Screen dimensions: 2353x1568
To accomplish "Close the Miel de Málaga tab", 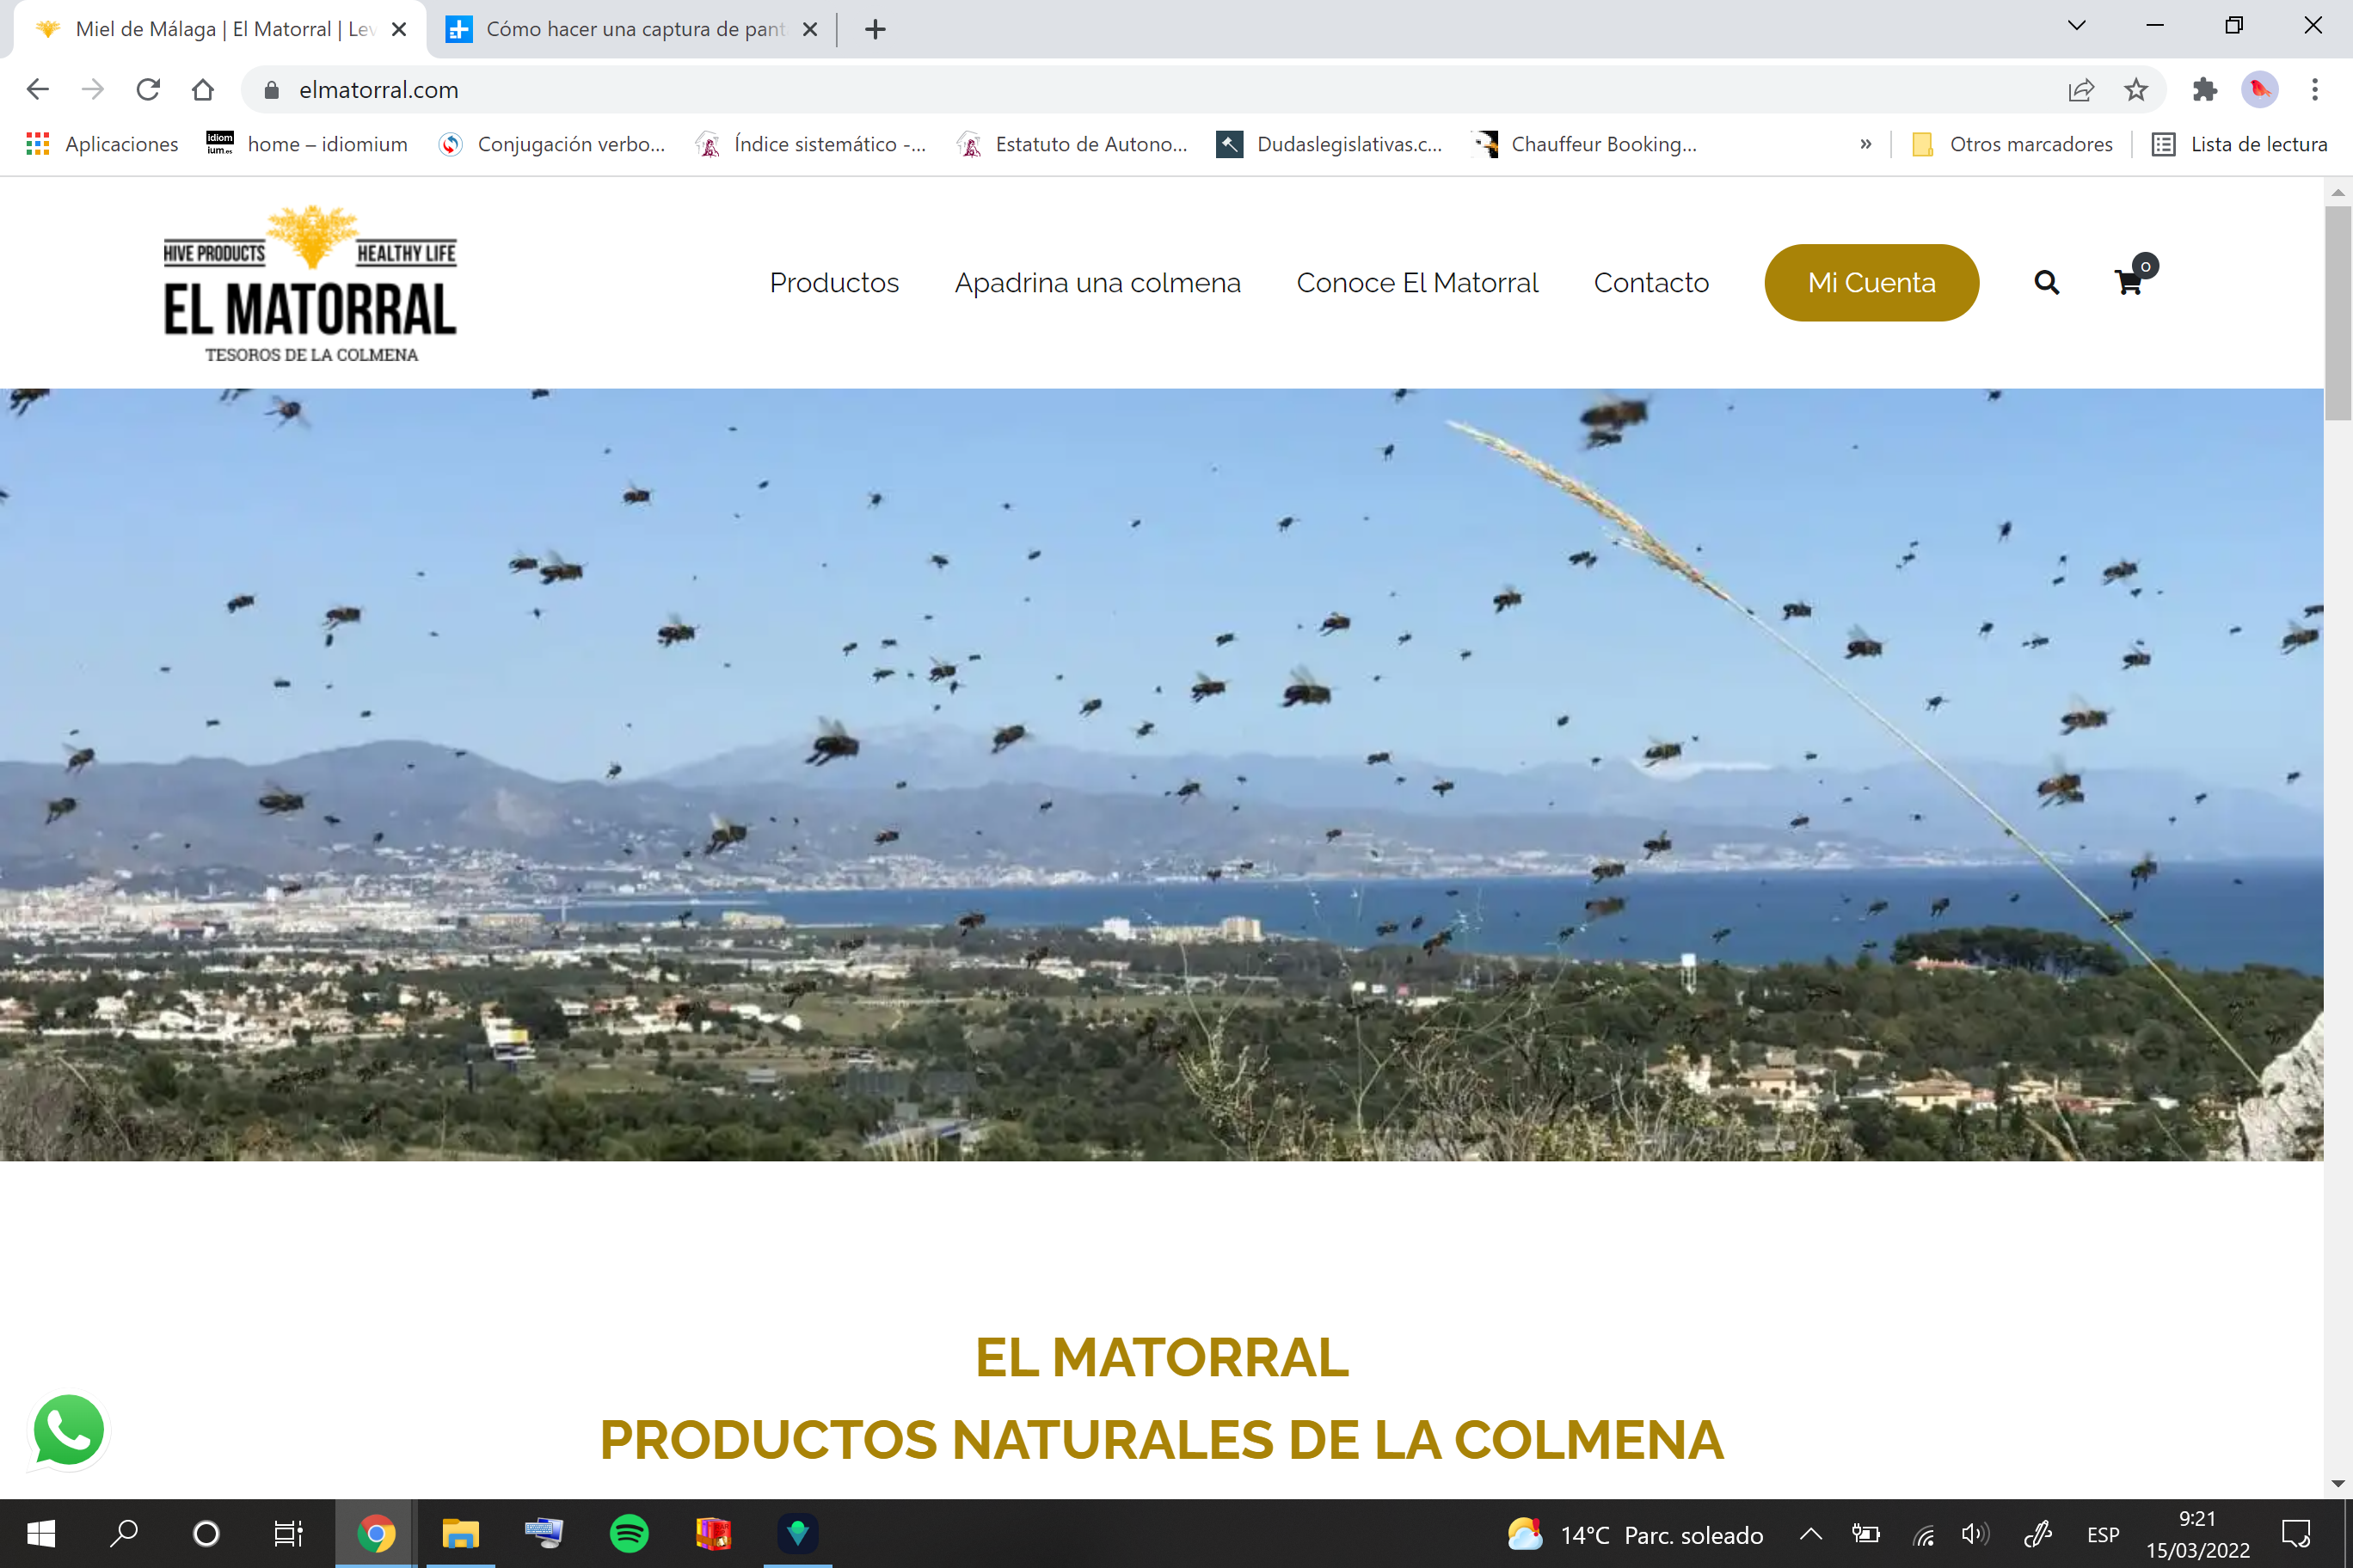I will (399, 30).
